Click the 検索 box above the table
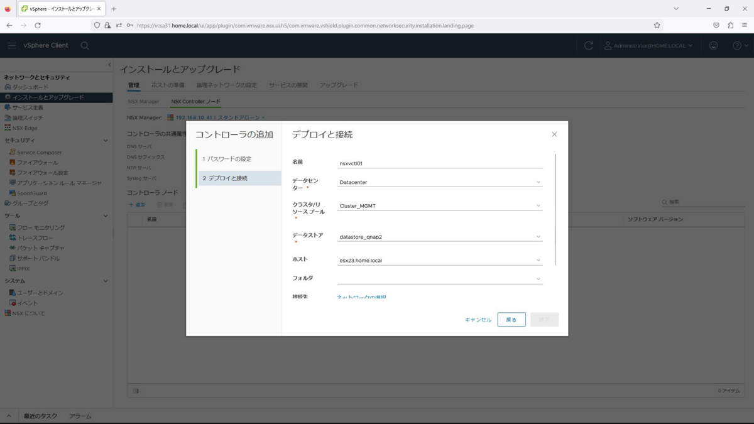 coord(702,202)
